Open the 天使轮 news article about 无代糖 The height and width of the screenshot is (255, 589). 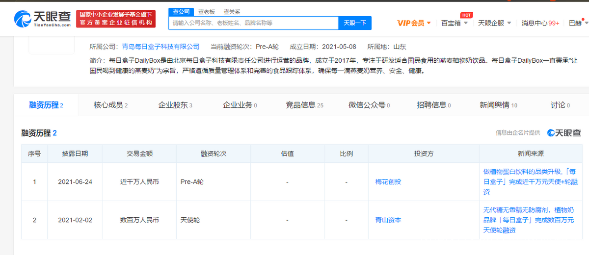(x=529, y=220)
